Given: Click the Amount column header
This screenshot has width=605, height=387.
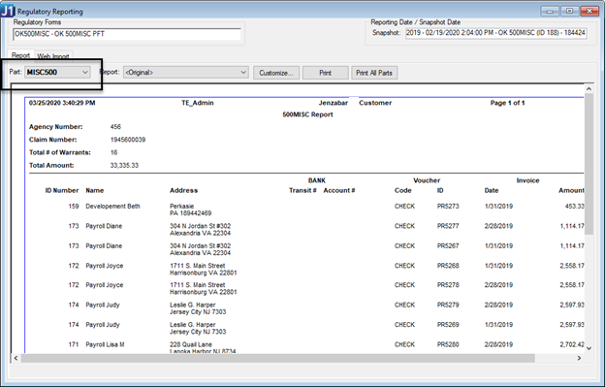Looking at the screenshot, I should point(571,190).
